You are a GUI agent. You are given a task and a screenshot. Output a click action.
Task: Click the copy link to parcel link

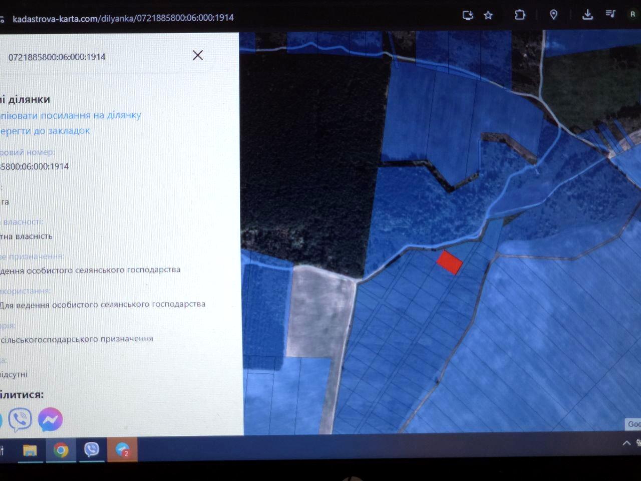click(70, 115)
